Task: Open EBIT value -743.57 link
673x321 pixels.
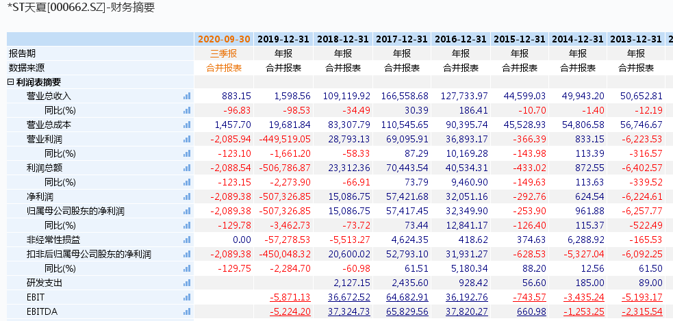Action: [x=529, y=298]
